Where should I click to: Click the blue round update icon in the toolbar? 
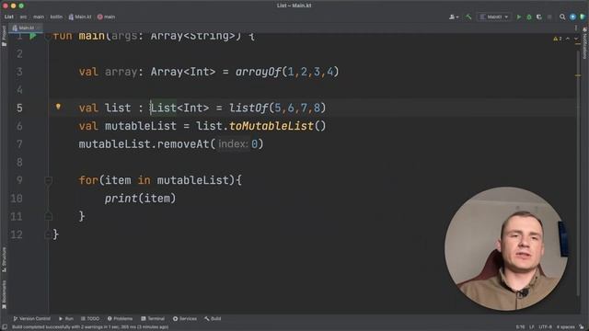click(572, 17)
